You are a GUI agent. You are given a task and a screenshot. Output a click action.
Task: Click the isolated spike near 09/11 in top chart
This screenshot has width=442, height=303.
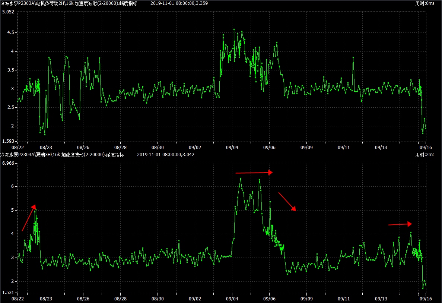point(353,58)
